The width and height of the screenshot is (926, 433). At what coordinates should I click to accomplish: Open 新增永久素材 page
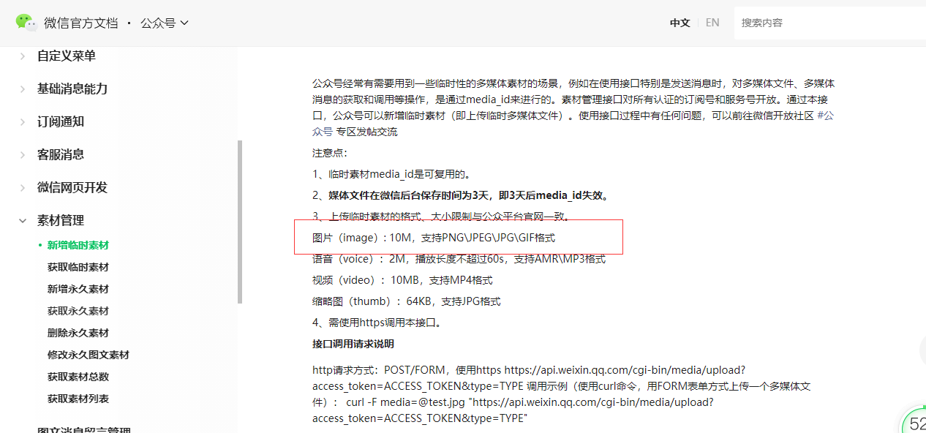(x=78, y=290)
